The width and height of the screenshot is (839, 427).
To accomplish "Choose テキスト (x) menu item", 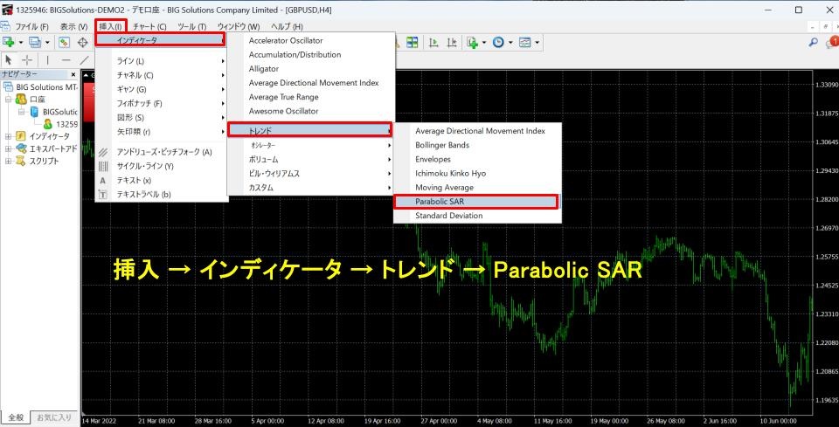I will (x=162, y=181).
